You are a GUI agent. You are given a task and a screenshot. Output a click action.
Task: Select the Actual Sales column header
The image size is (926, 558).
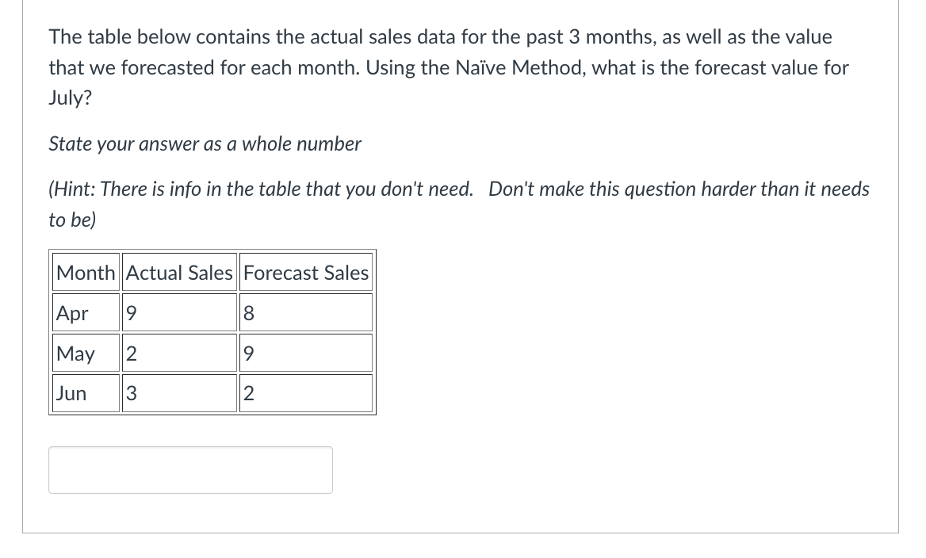click(x=179, y=272)
